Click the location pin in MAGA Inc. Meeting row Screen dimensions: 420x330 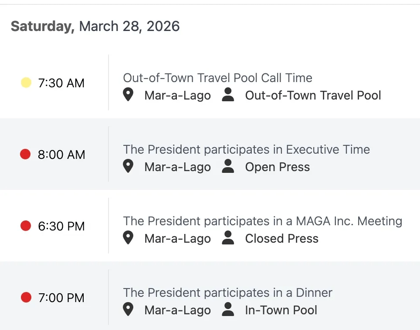pyautogui.click(x=128, y=238)
